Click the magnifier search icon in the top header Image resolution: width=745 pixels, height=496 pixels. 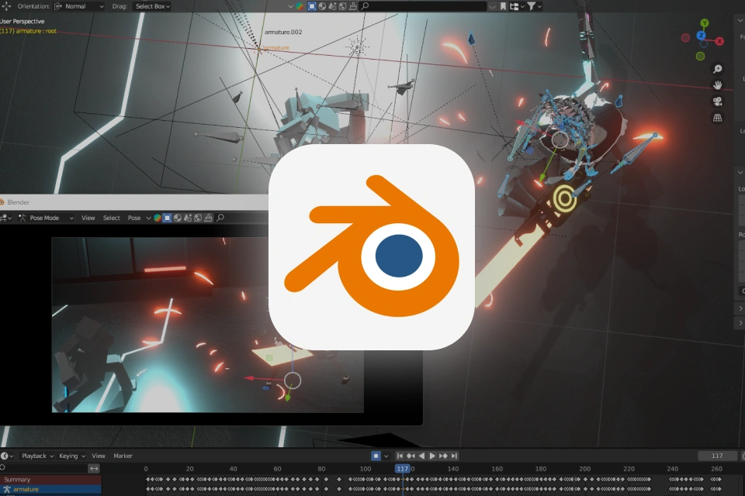[x=365, y=6]
